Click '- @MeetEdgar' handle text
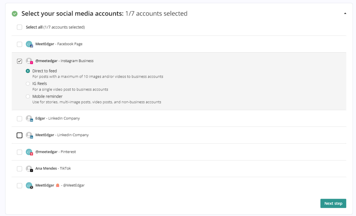This screenshot has height=216, width=356. tap(73, 185)
